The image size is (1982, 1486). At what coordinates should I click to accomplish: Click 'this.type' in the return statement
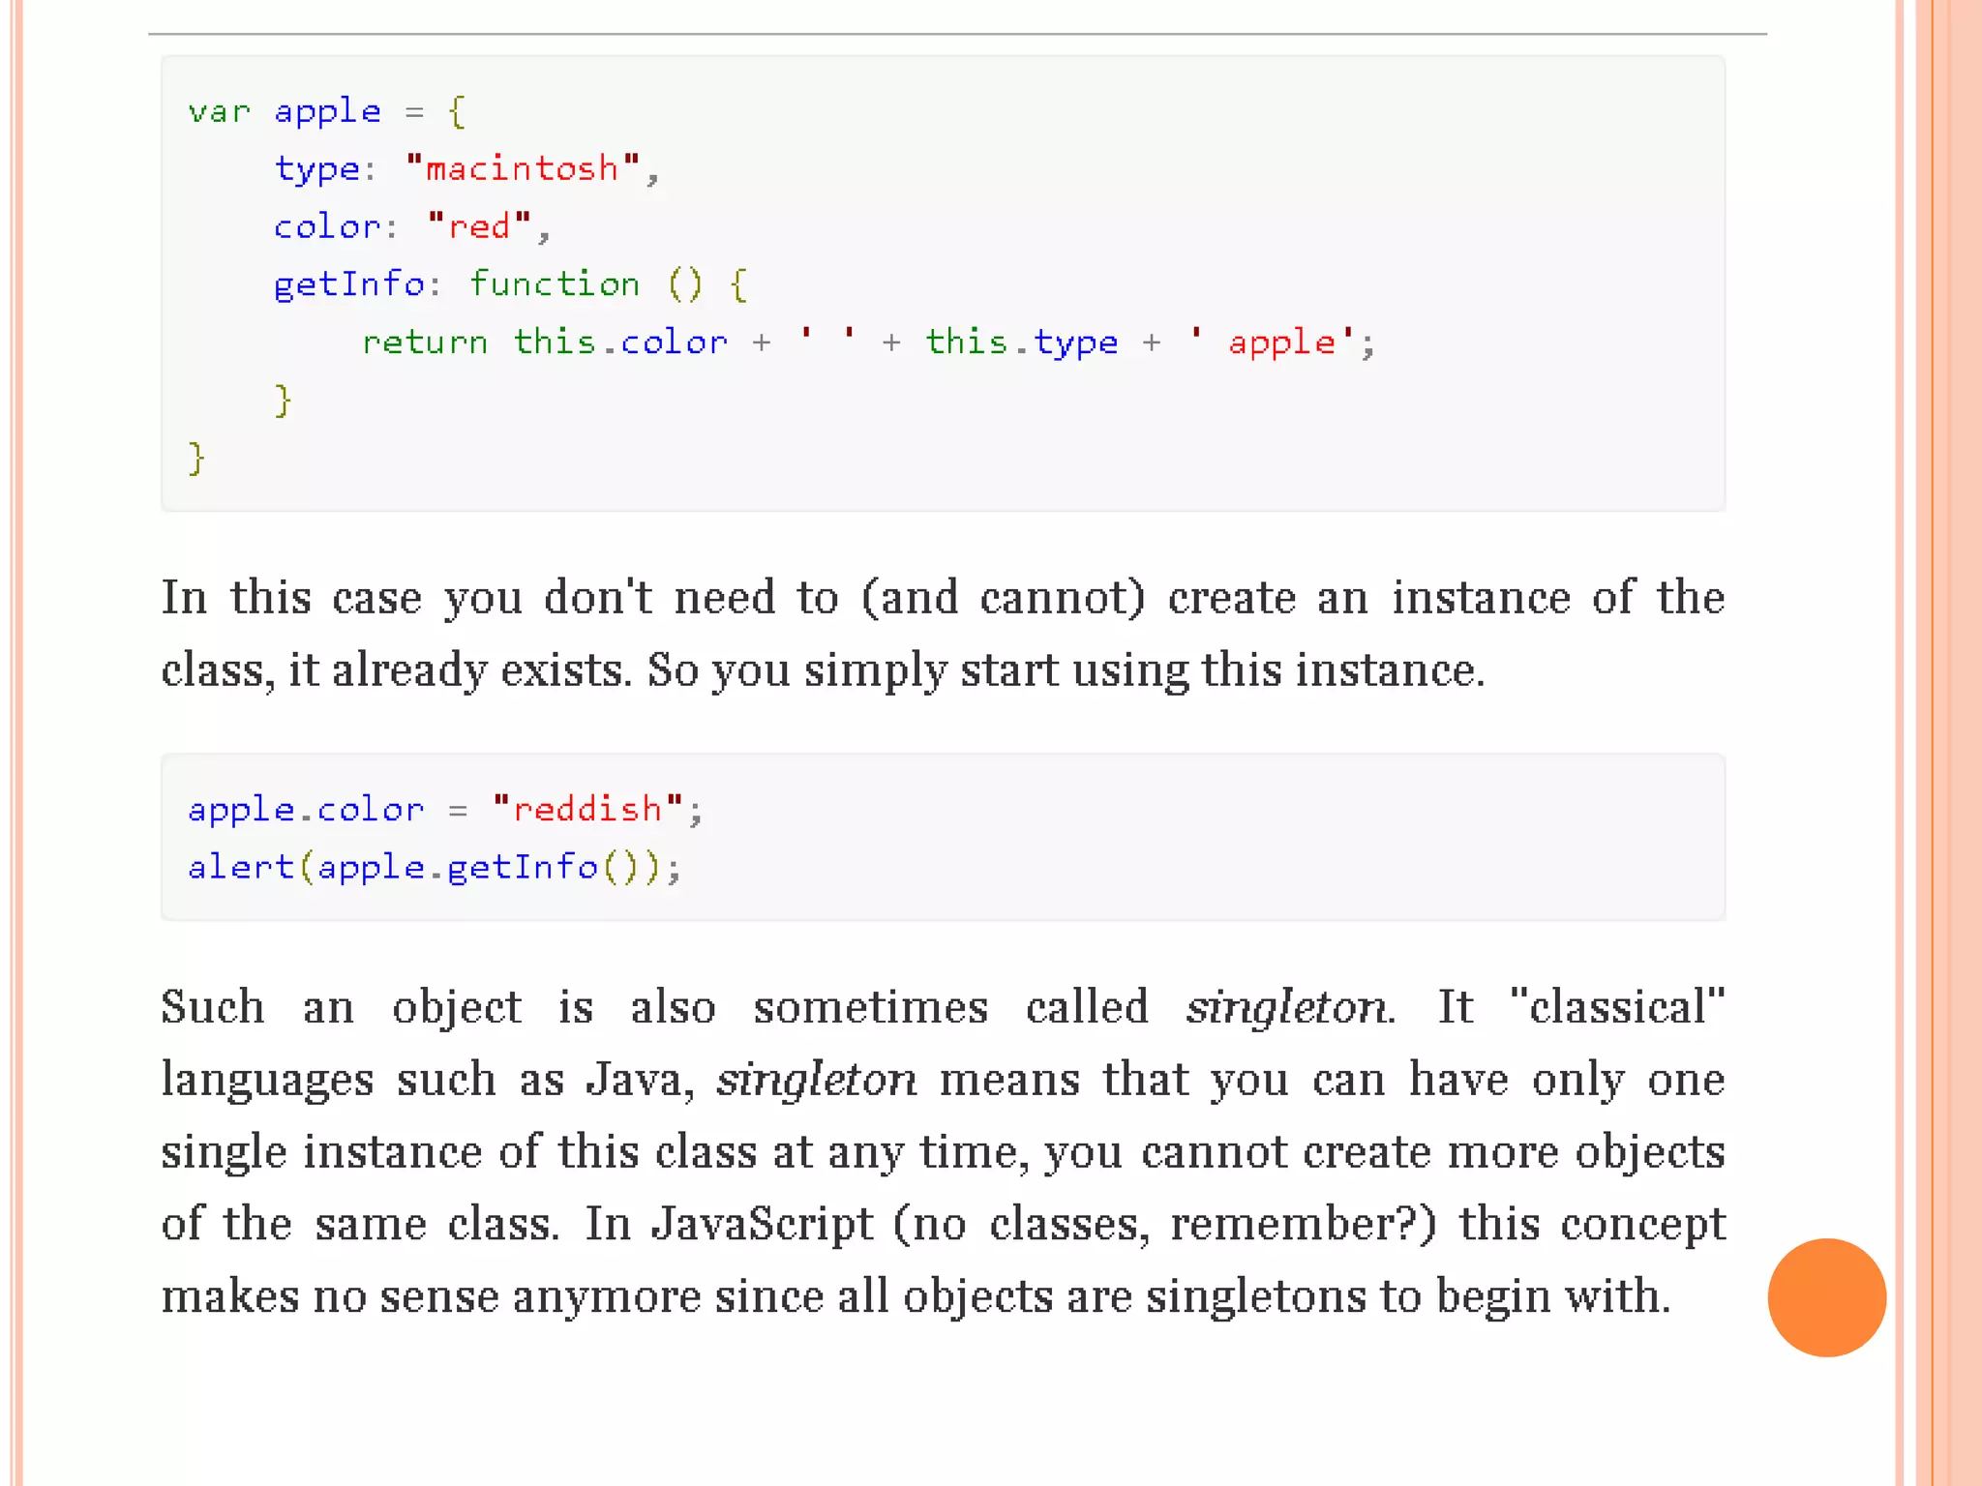(1021, 342)
